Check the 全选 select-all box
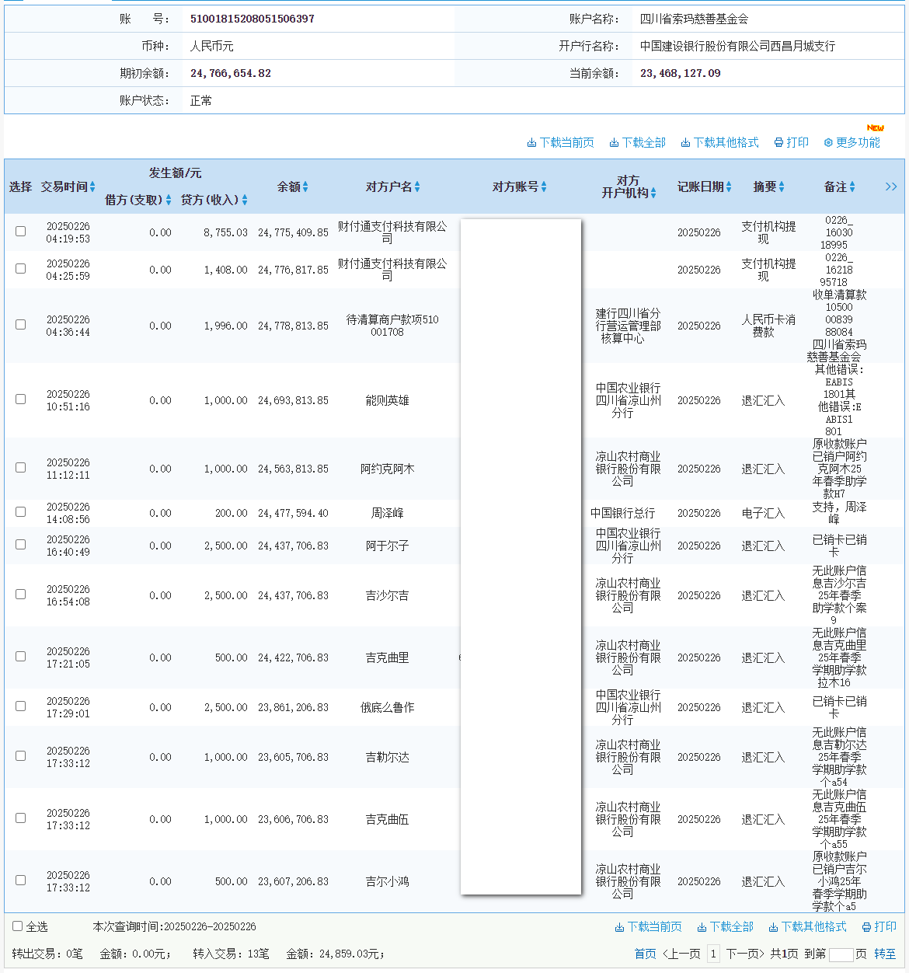Screen dimensions: 909x973 click(x=17, y=926)
